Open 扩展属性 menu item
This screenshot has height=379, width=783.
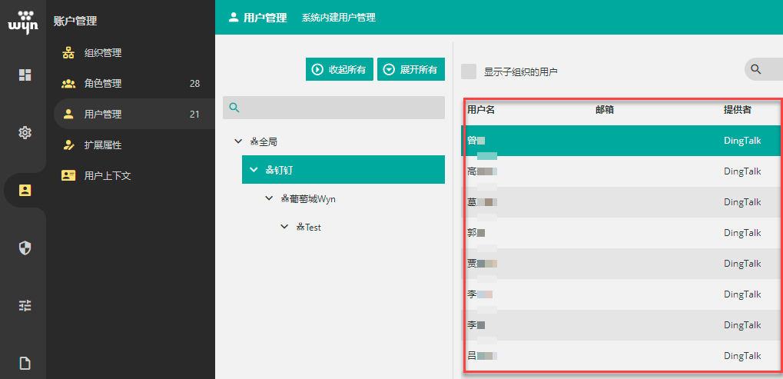pyautogui.click(x=103, y=145)
